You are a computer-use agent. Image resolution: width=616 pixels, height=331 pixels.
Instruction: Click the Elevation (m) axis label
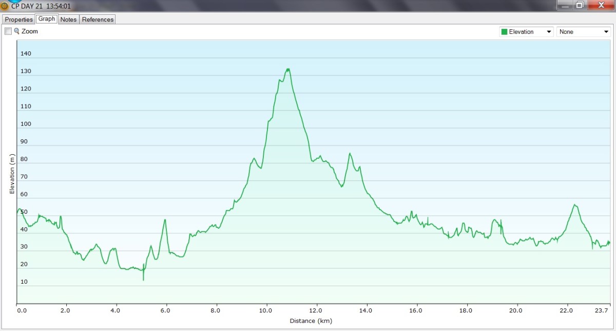tap(12, 173)
